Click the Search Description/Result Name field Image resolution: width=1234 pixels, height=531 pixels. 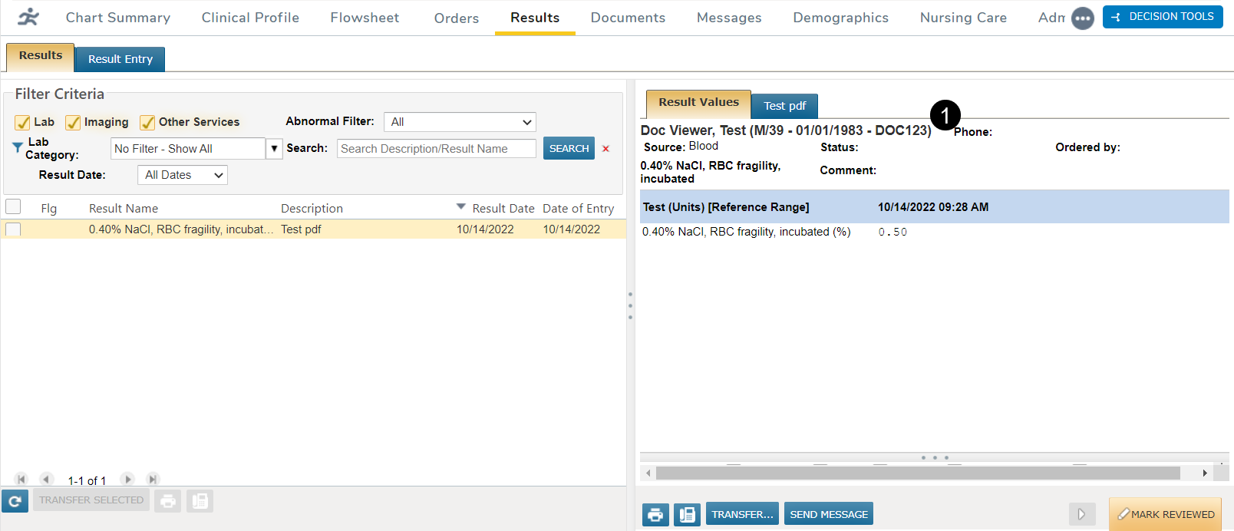pos(436,149)
